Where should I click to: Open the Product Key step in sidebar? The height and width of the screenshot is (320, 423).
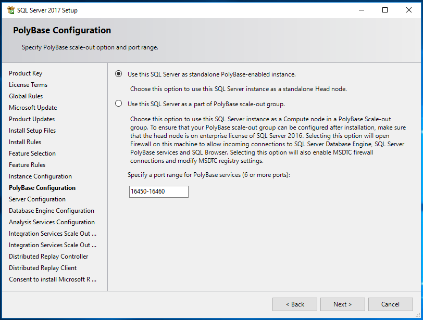click(26, 73)
